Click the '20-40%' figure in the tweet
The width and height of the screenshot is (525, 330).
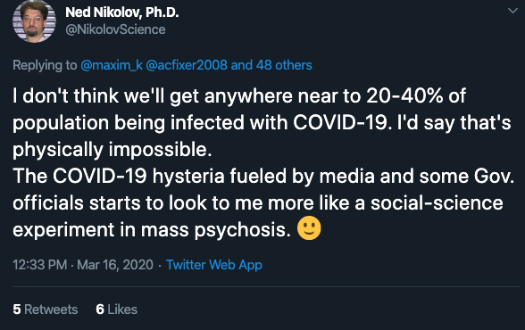404,96
